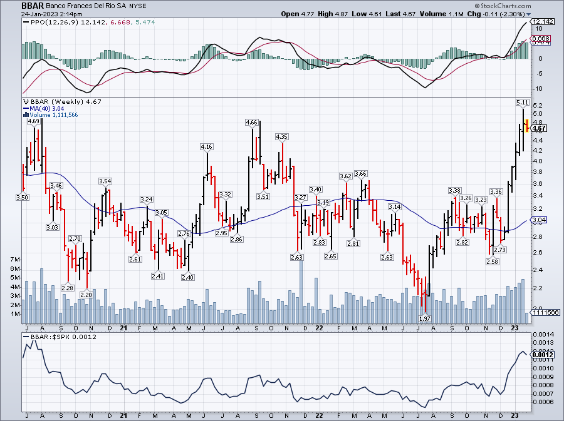
Task: Expand the arrow next to Chg percentage
Action: 528,14
